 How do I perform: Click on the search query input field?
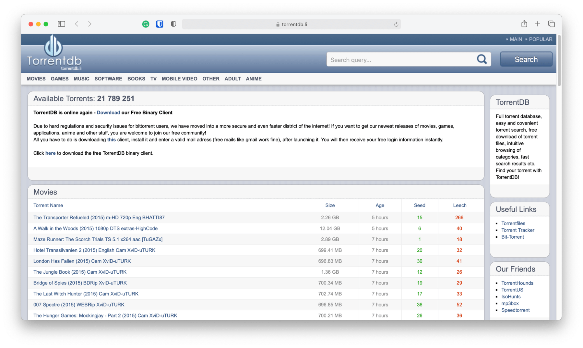[408, 60]
